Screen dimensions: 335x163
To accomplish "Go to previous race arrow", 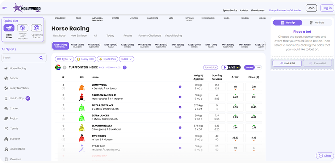I will pyautogui.click(x=64, y=67).
